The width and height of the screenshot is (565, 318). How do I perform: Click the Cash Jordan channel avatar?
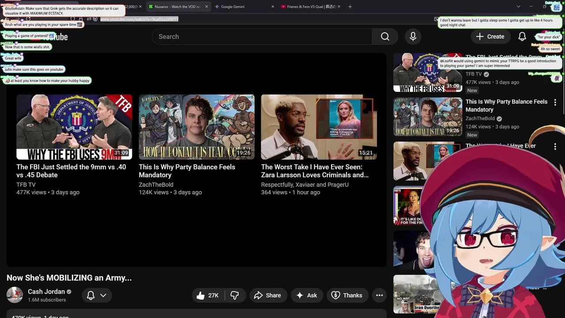tap(15, 295)
